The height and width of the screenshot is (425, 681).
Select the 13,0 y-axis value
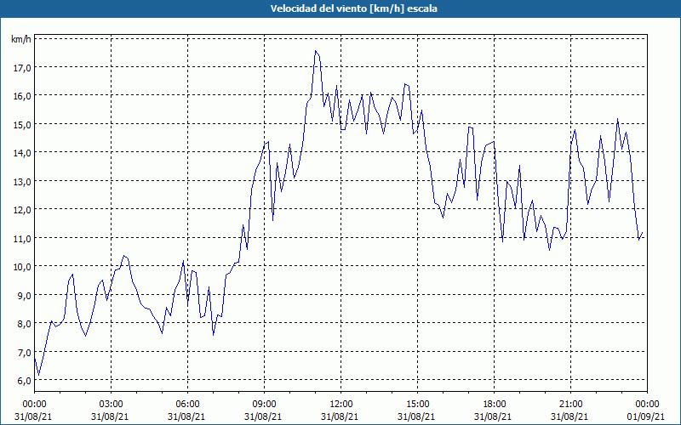[x=21, y=182]
